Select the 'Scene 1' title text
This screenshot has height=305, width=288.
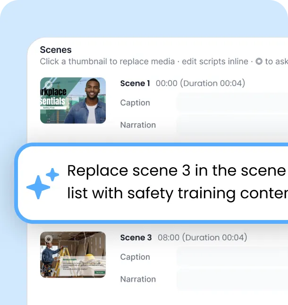(135, 84)
